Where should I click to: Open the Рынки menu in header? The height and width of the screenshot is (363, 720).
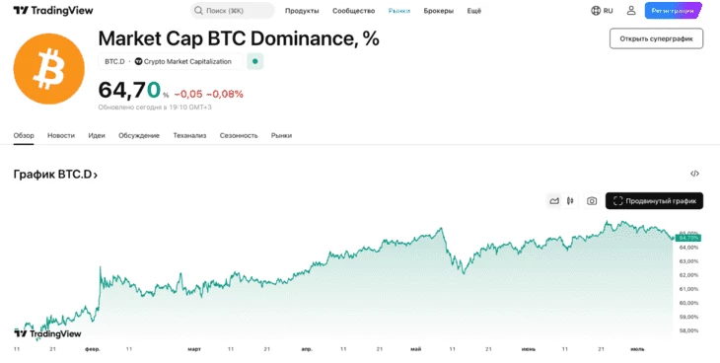(399, 11)
